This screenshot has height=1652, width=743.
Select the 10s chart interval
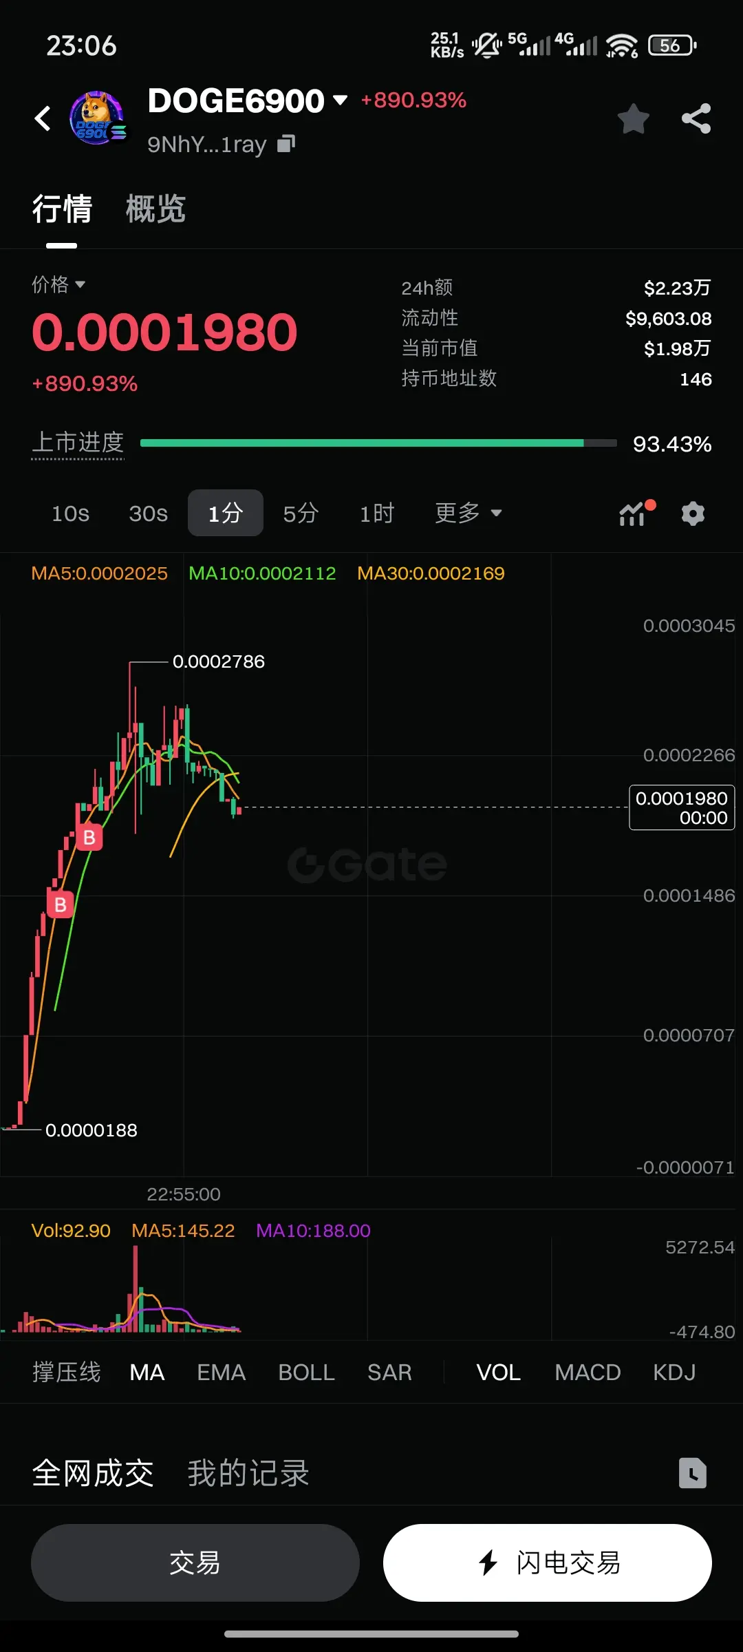coord(71,513)
